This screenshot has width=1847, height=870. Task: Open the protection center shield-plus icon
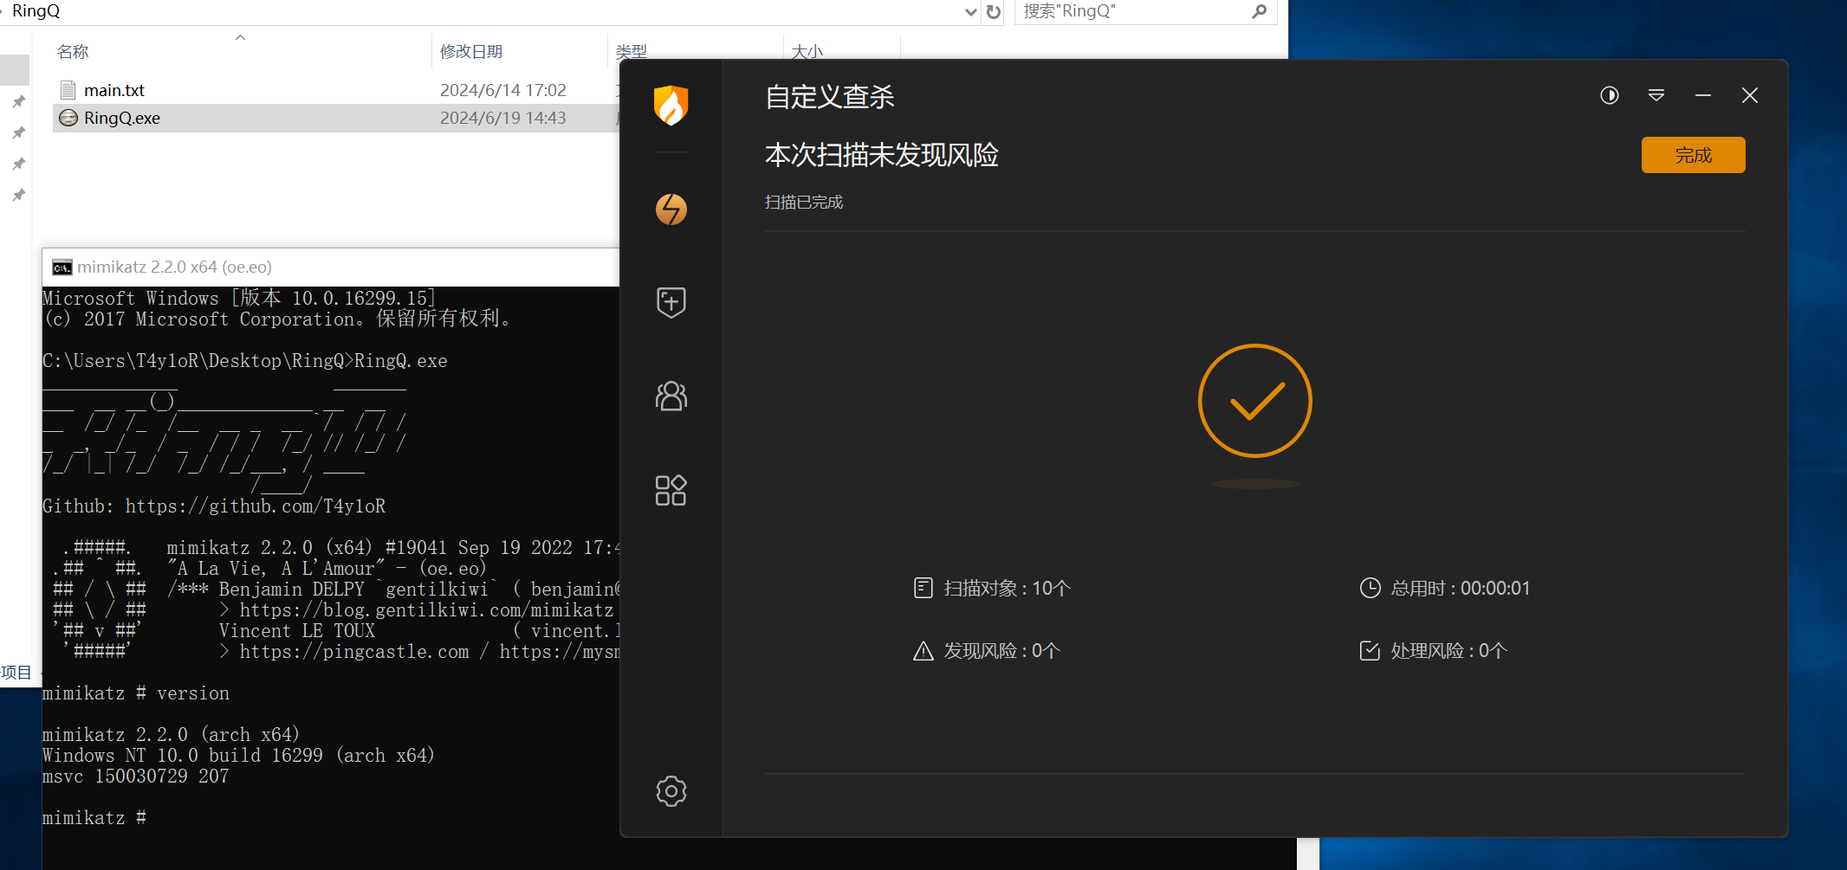pyautogui.click(x=671, y=302)
